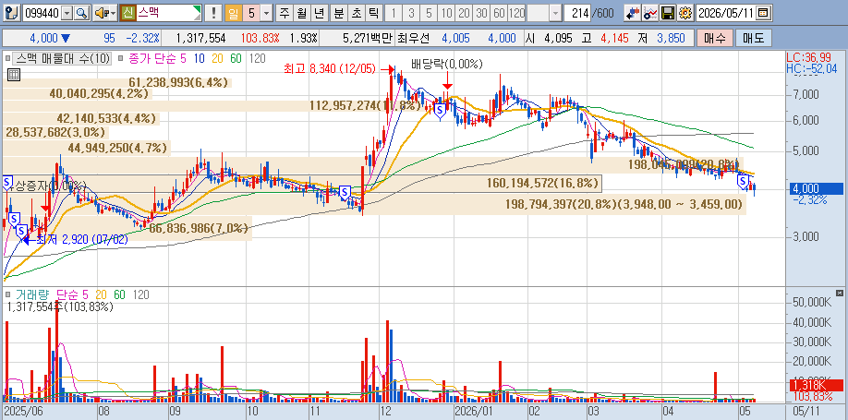Expand the stock code dropdown arrow
848x420 pixels.
(x=67, y=13)
